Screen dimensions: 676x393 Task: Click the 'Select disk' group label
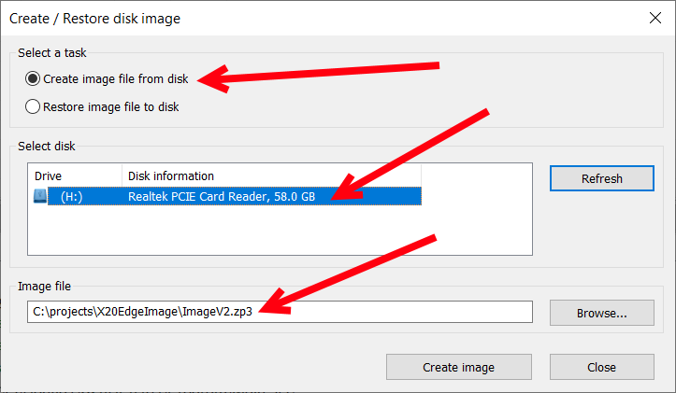[47, 147]
